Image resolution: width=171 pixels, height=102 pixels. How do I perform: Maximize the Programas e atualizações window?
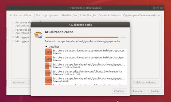[158, 8]
